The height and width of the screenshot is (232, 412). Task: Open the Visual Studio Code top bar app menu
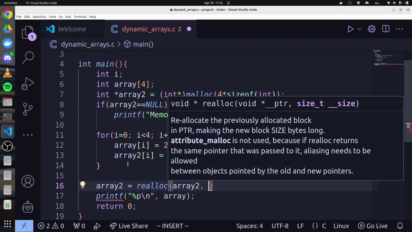coord(41,3)
